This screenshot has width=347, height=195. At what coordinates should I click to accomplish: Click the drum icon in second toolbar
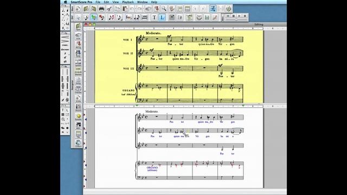coord(199,17)
